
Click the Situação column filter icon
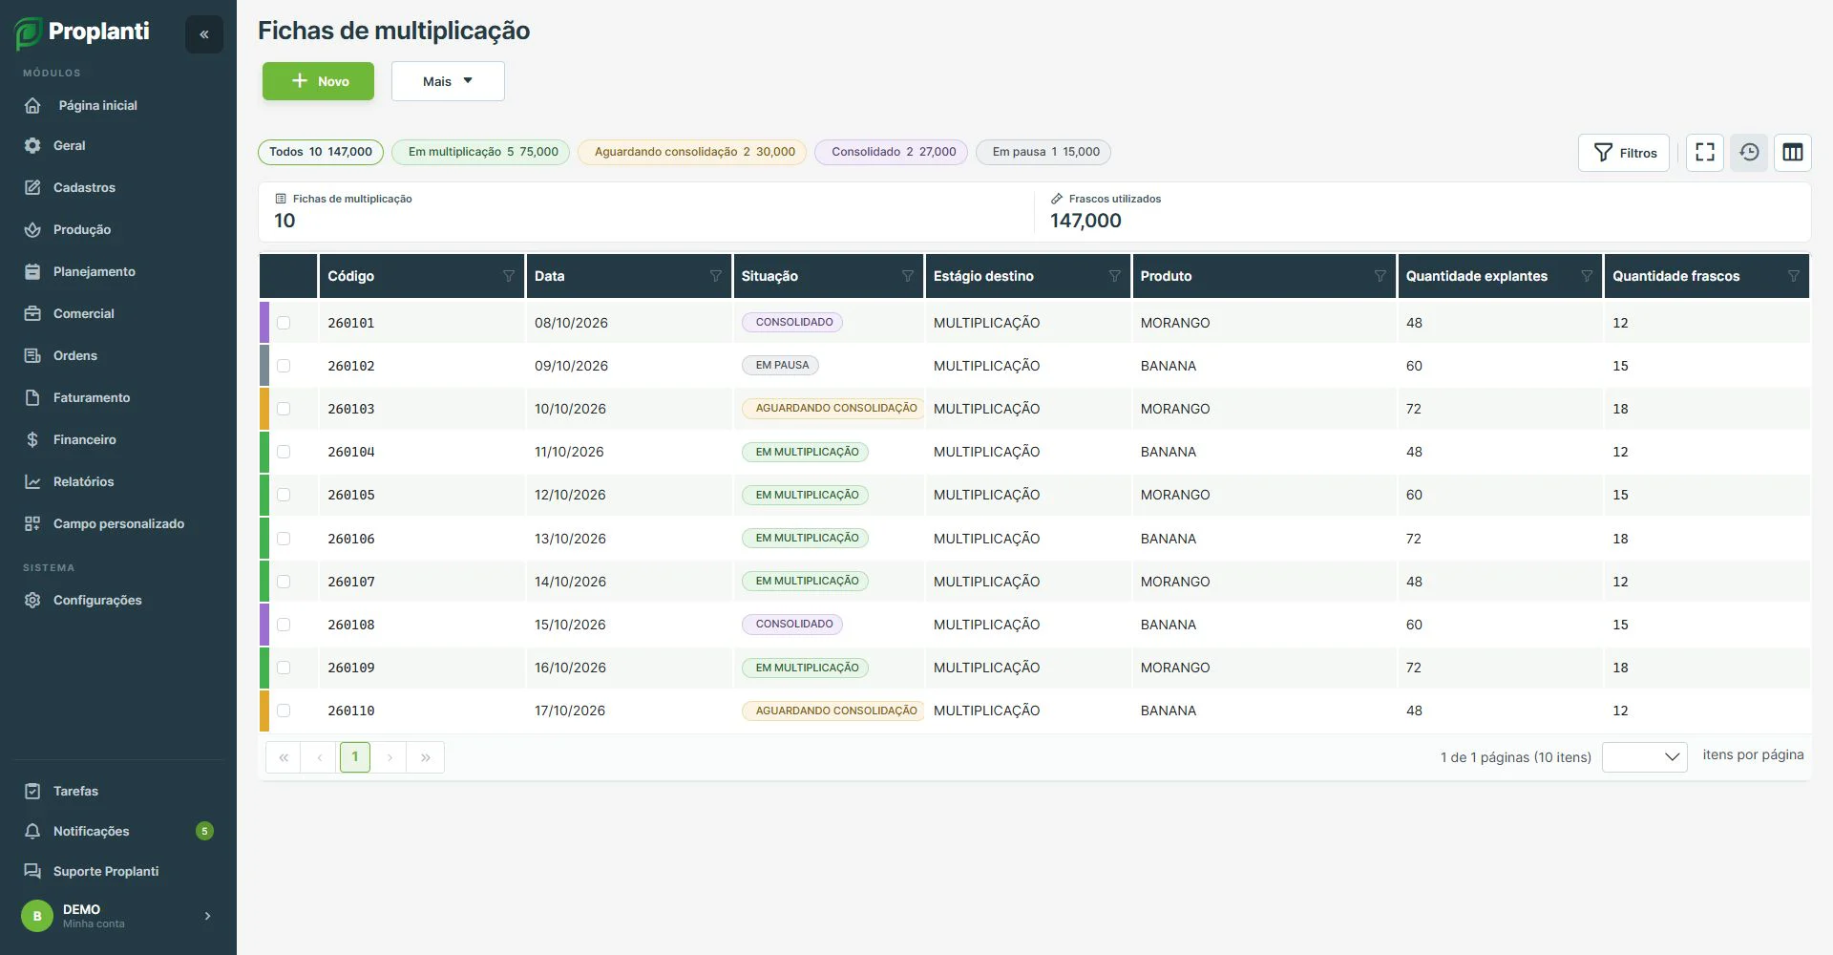908,276
